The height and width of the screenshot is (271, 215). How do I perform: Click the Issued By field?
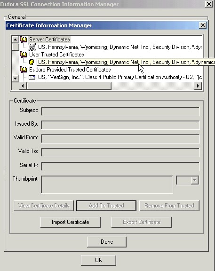pos(120,125)
